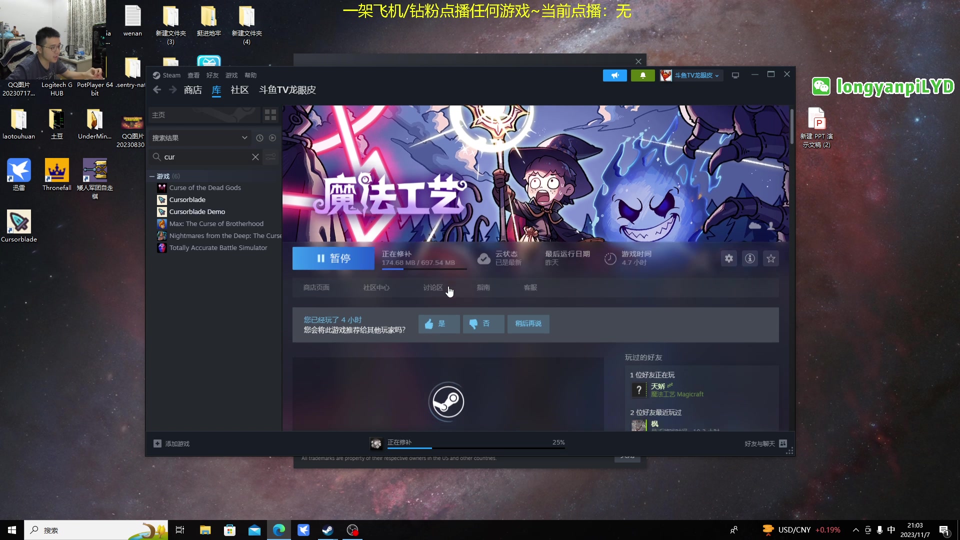Screen dimensions: 960x540
Task: Select Cursorblade Demo
Action: [197, 212]
